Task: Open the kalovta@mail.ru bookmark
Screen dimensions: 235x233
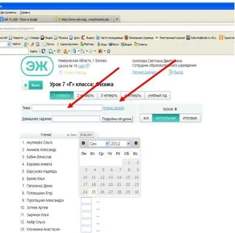Action: tap(201, 37)
